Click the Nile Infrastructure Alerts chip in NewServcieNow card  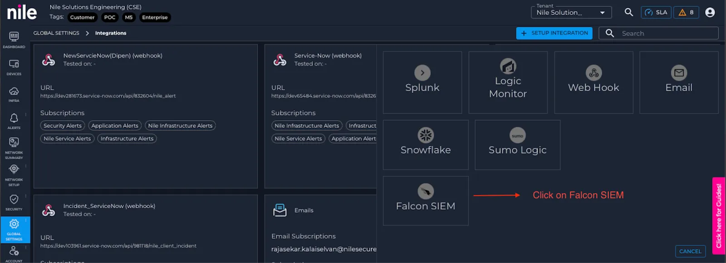coord(180,126)
